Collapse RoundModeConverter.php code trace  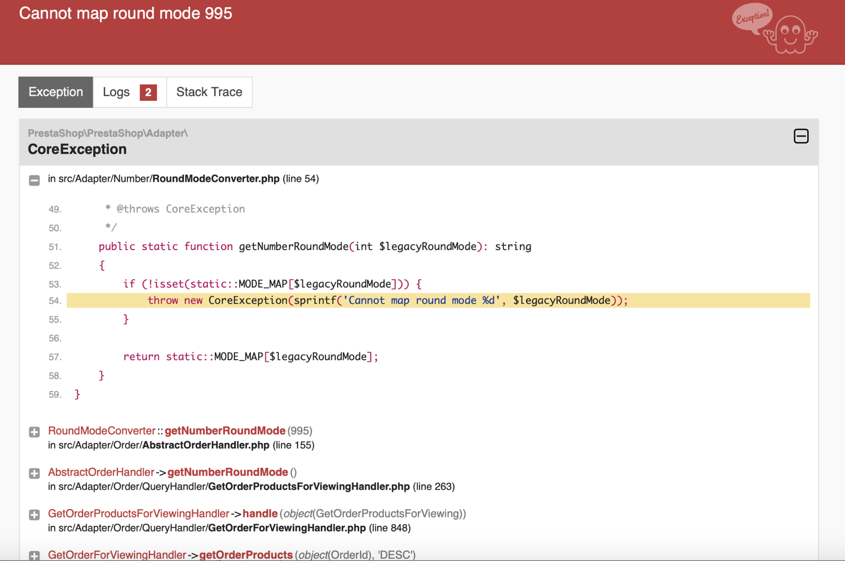coord(34,180)
